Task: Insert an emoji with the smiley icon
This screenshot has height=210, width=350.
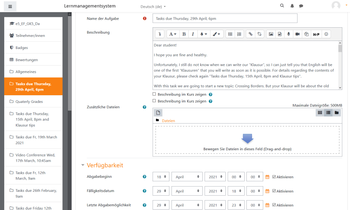Action: point(326,34)
